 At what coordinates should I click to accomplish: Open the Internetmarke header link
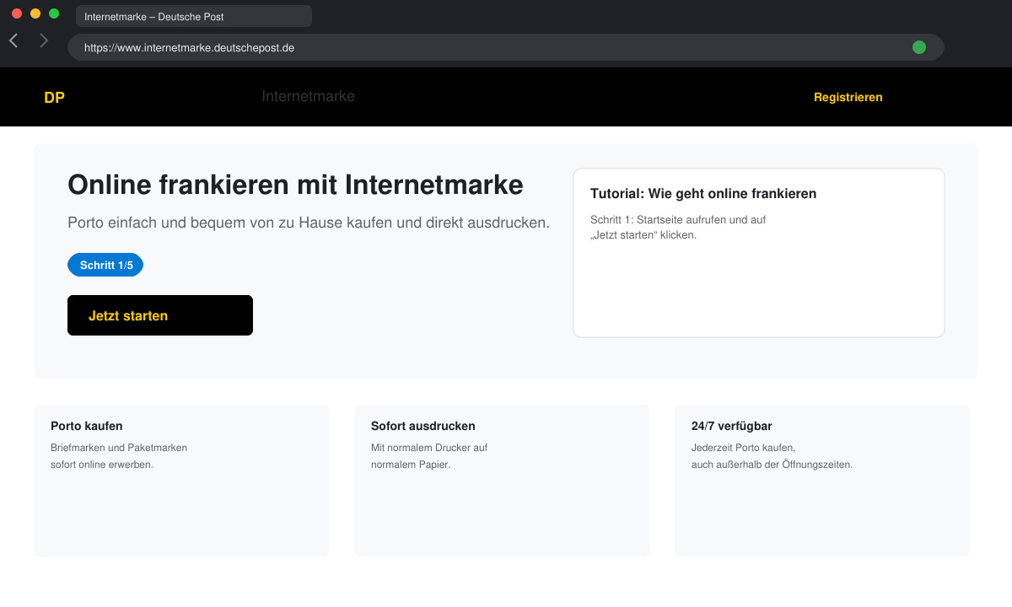308,96
